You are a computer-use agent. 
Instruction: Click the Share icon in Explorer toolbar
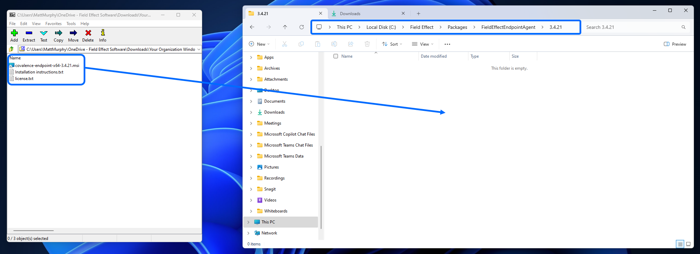[351, 44]
